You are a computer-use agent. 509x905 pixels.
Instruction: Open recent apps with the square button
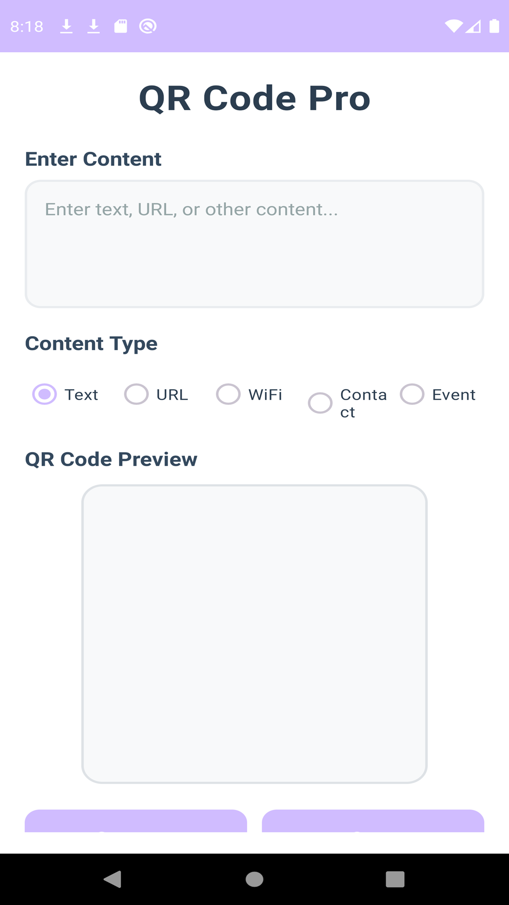pos(395,879)
